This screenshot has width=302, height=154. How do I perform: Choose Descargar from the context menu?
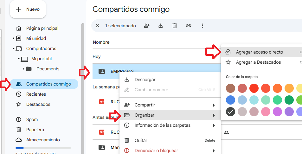[x=145, y=80]
